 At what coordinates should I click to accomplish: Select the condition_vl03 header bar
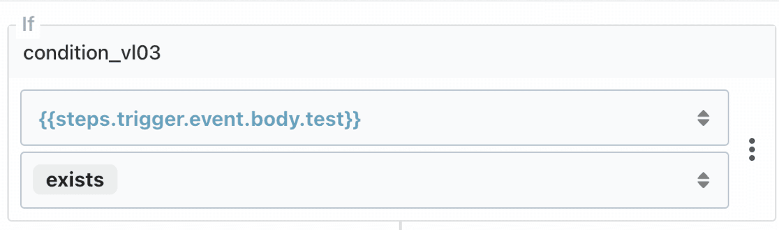coord(392,52)
